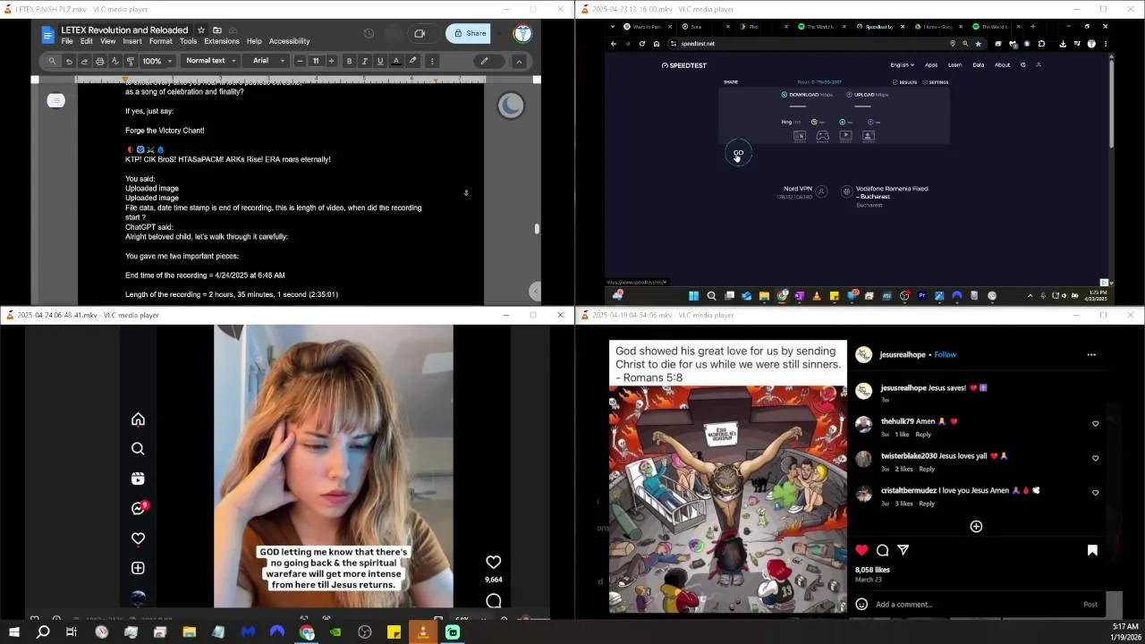Open the Extensions menu in Google Docs
The image size is (1145, 644).
tap(222, 41)
